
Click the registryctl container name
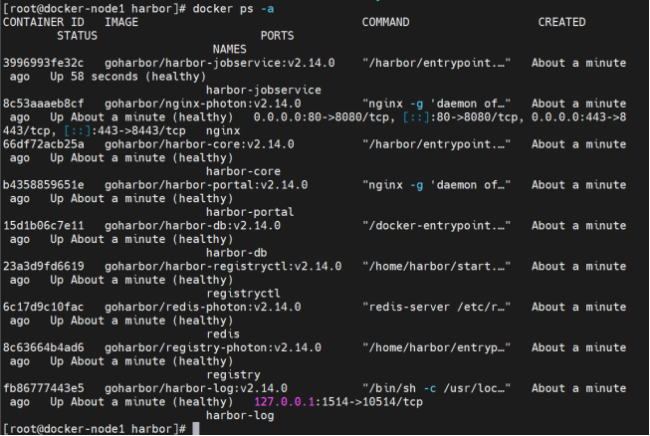tap(243, 294)
